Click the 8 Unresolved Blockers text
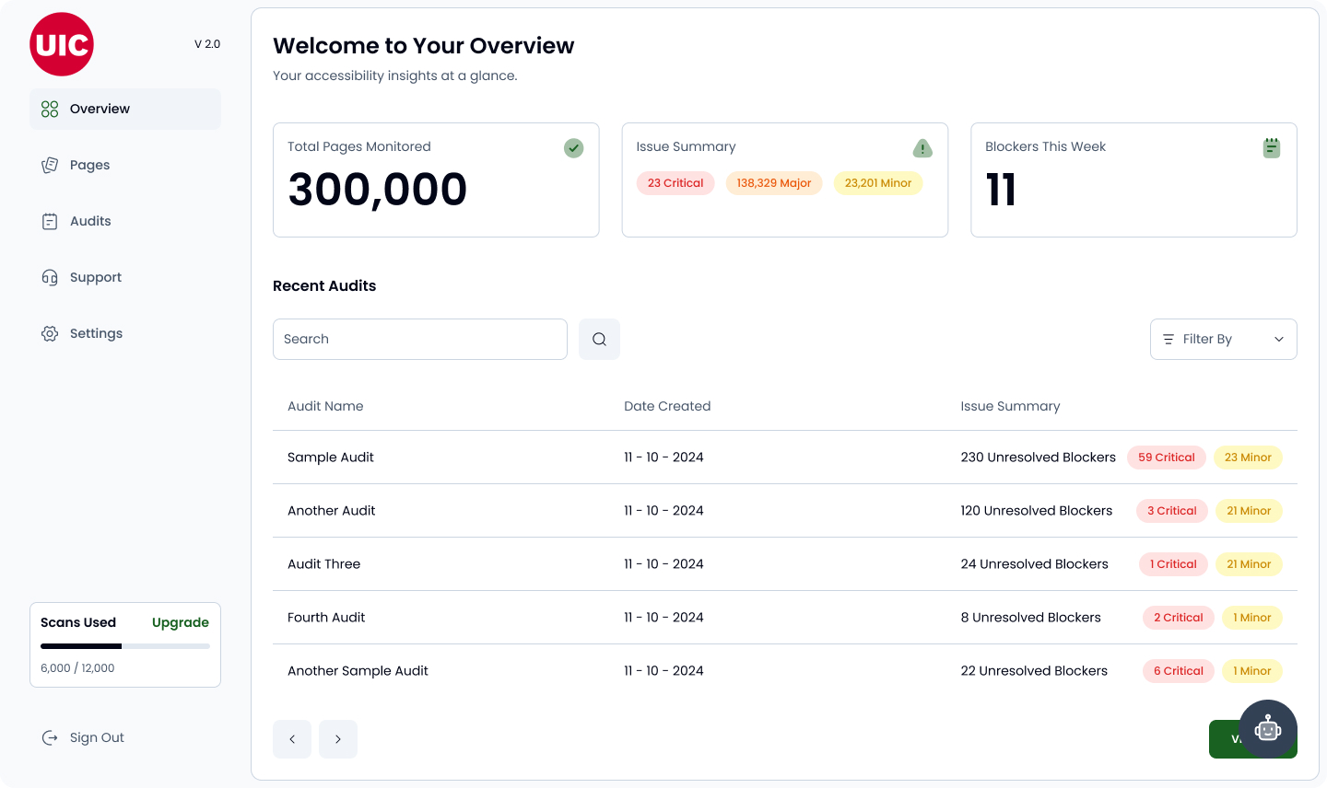 pyautogui.click(x=1031, y=618)
